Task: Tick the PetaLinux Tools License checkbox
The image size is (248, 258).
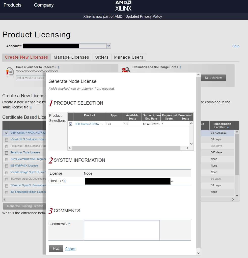Action: (x=6, y=153)
